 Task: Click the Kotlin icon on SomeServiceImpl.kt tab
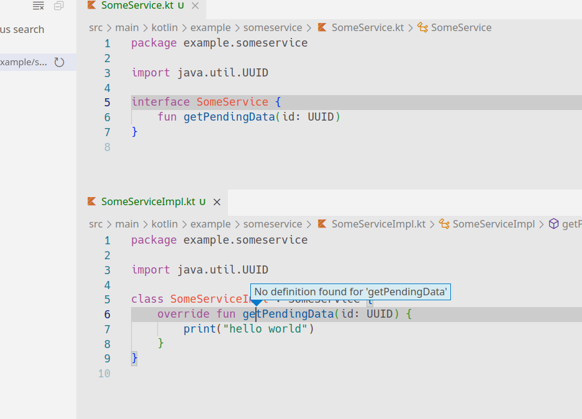point(92,201)
